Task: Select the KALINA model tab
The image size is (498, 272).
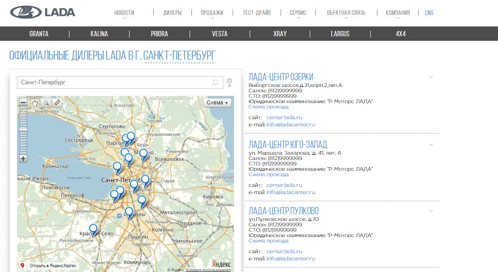Action: (x=99, y=34)
